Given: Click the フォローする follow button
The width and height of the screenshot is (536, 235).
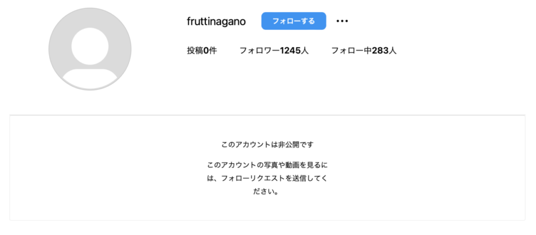Looking at the screenshot, I should (294, 21).
